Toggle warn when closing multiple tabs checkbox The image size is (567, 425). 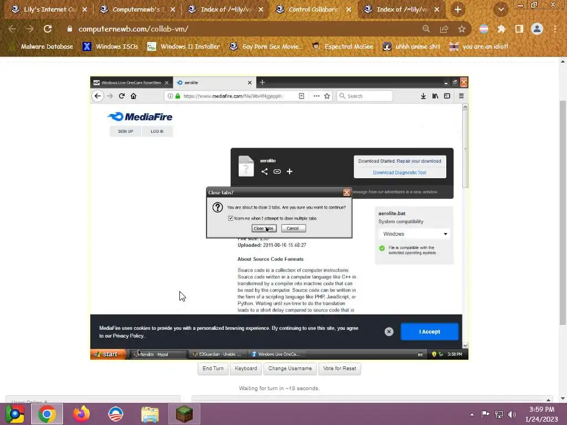[230, 218]
